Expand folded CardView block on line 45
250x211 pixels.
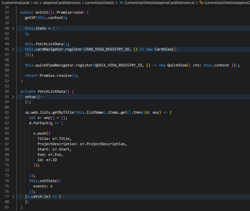click(x=13, y=49)
